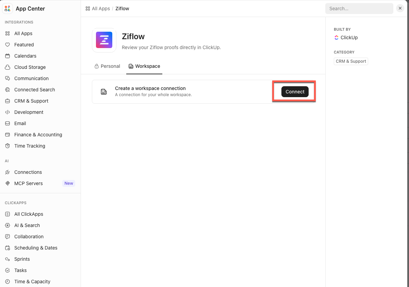
Task: Click the Sprints icon in sidebar
Action: click(x=7, y=259)
